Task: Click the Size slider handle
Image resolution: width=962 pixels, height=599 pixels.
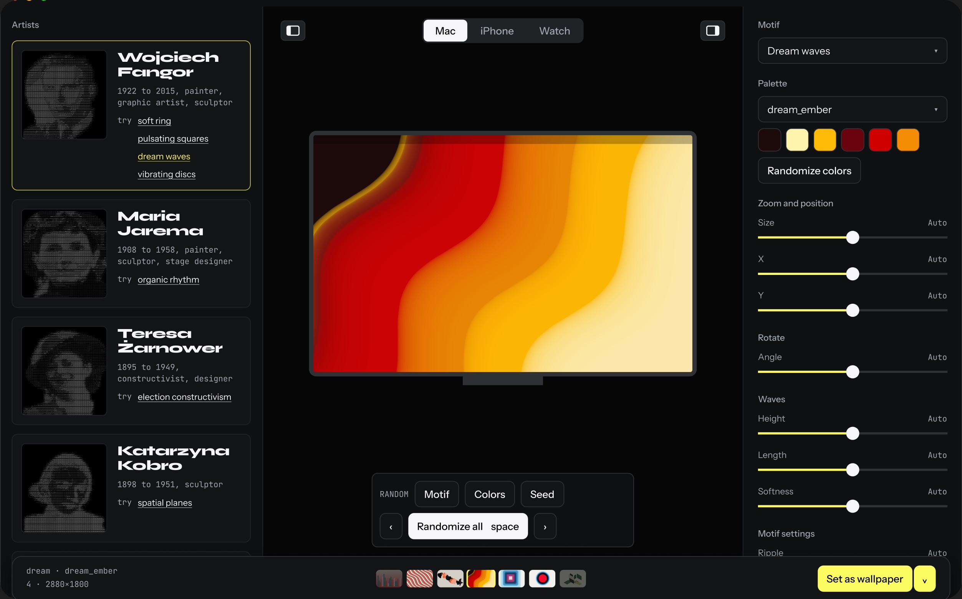Action: [852, 237]
